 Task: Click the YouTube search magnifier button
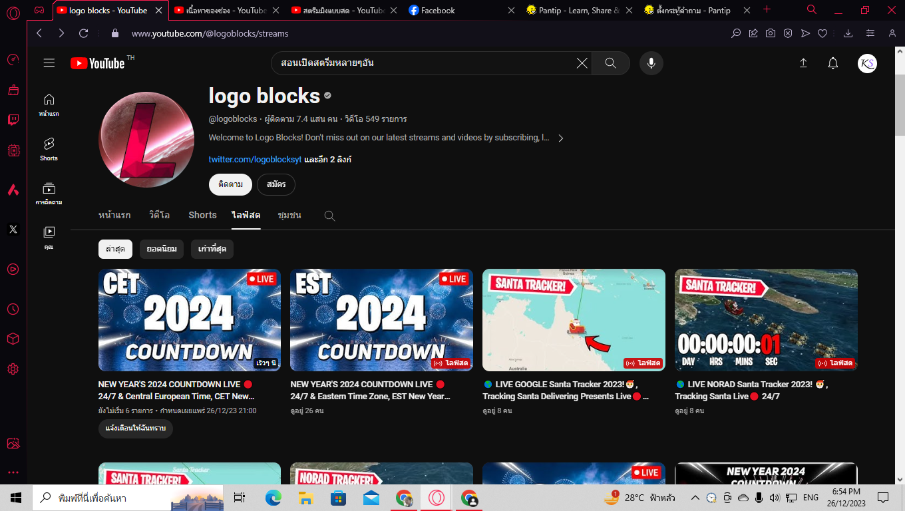610,63
